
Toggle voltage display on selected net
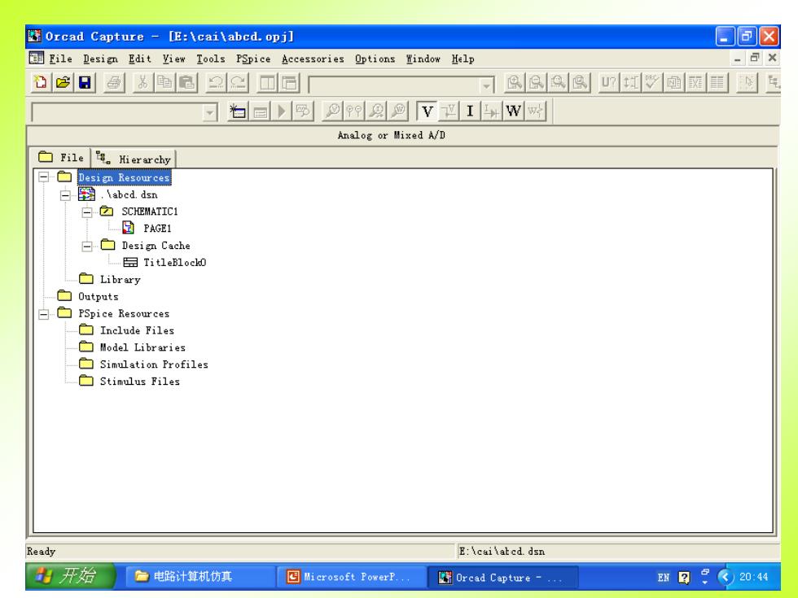coord(449,111)
